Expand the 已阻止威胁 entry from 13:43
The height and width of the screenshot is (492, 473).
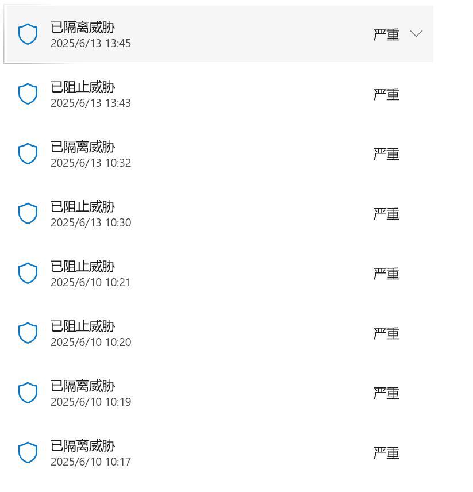[x=83, y=87]
